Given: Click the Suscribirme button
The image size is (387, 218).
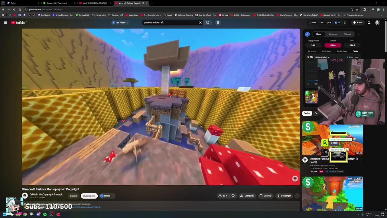Looking at the screenshot, I should 89,196.
